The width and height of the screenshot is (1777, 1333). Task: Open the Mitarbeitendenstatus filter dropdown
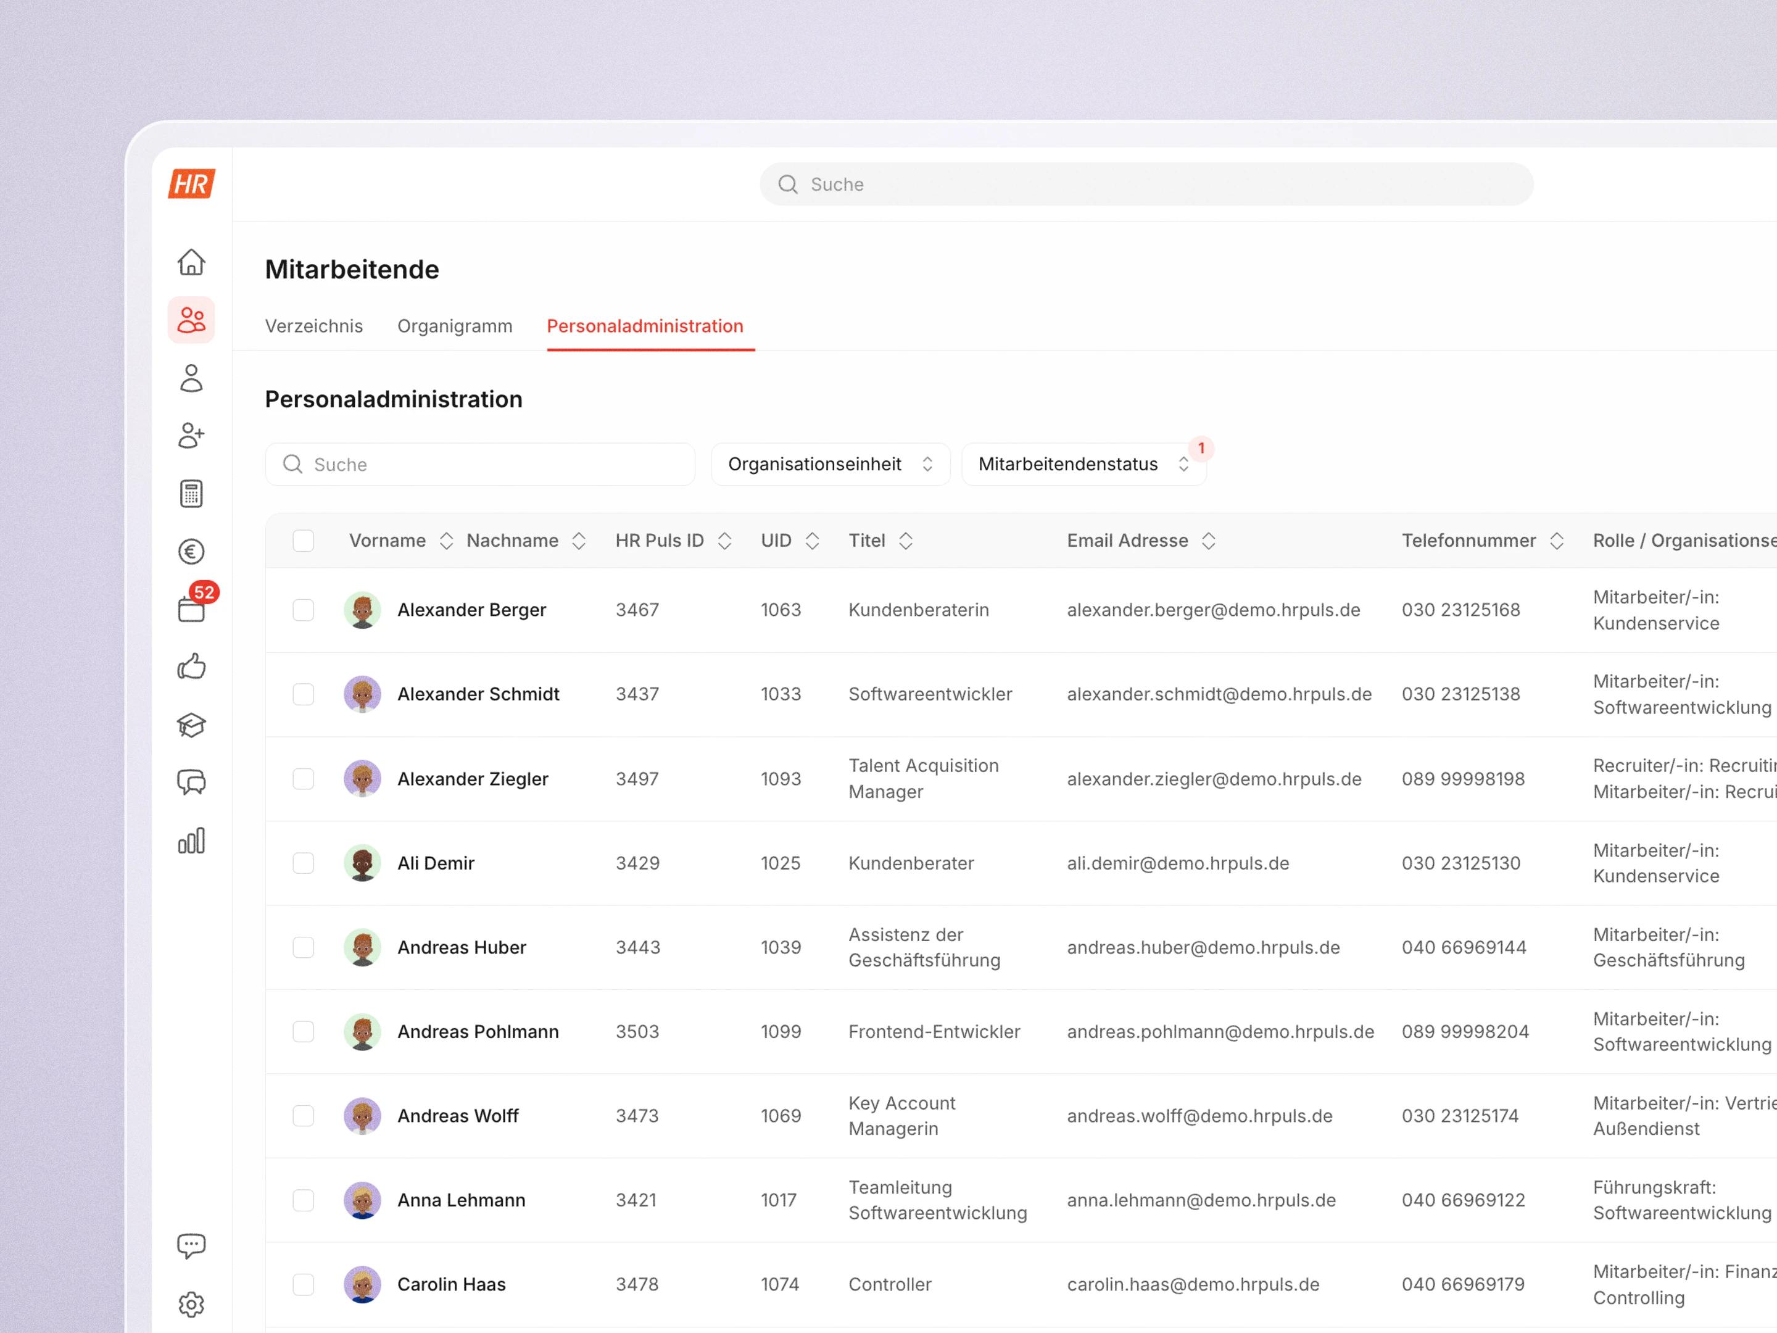click(1083, 465)
